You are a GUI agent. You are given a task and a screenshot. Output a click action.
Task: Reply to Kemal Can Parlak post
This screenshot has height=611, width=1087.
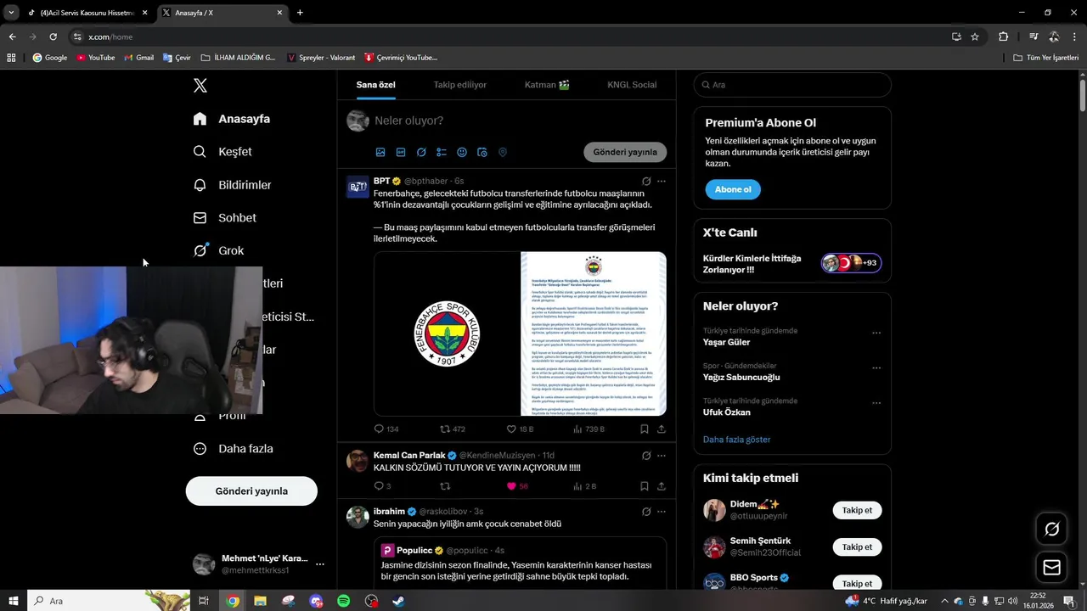(382, 486)
